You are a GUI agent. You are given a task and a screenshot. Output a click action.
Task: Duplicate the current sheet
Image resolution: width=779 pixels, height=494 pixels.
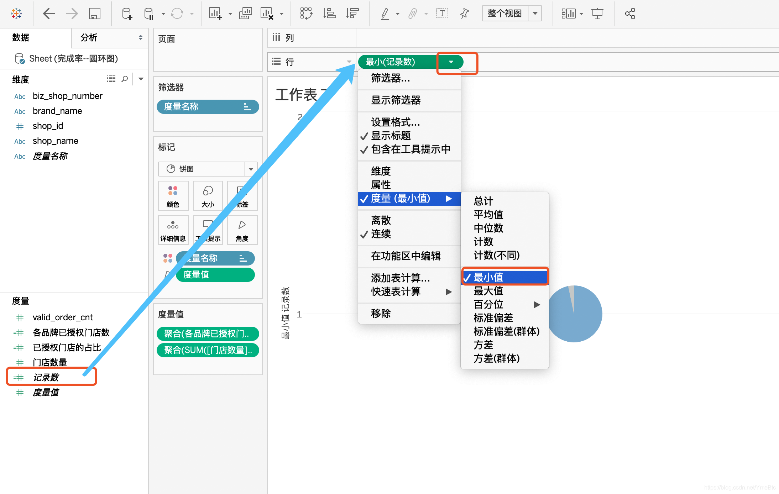coord(245,14)
